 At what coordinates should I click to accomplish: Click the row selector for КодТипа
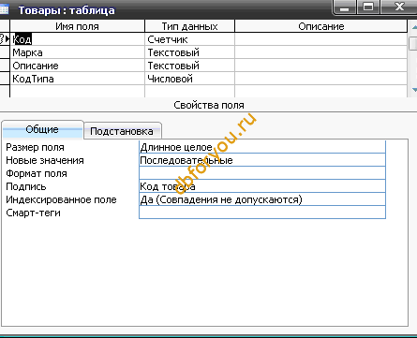pos(5,79)
